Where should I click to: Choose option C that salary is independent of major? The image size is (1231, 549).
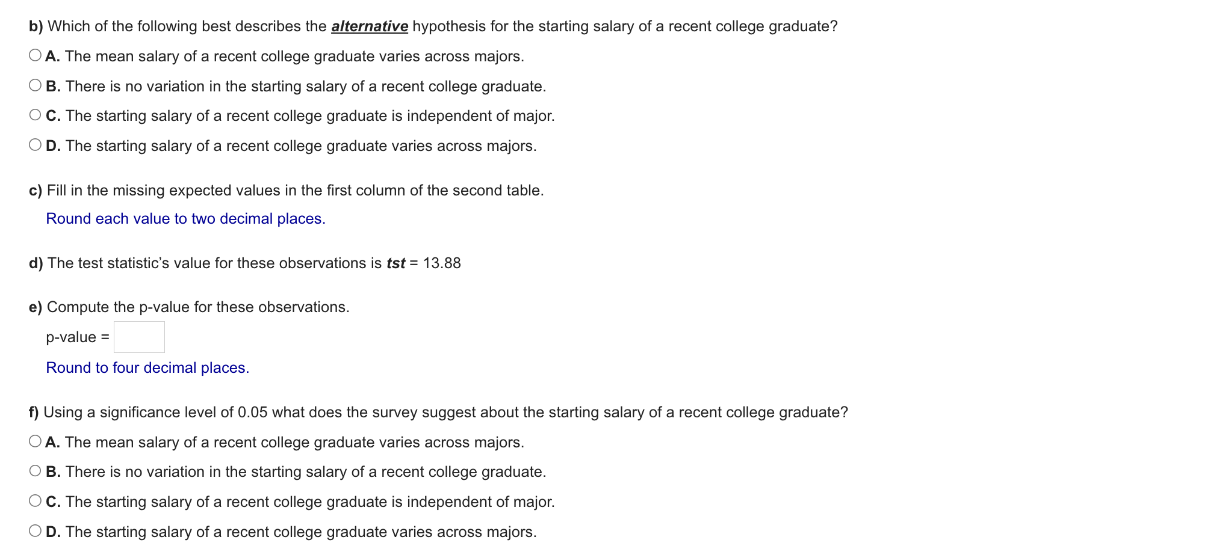click(x=34, y=114)
